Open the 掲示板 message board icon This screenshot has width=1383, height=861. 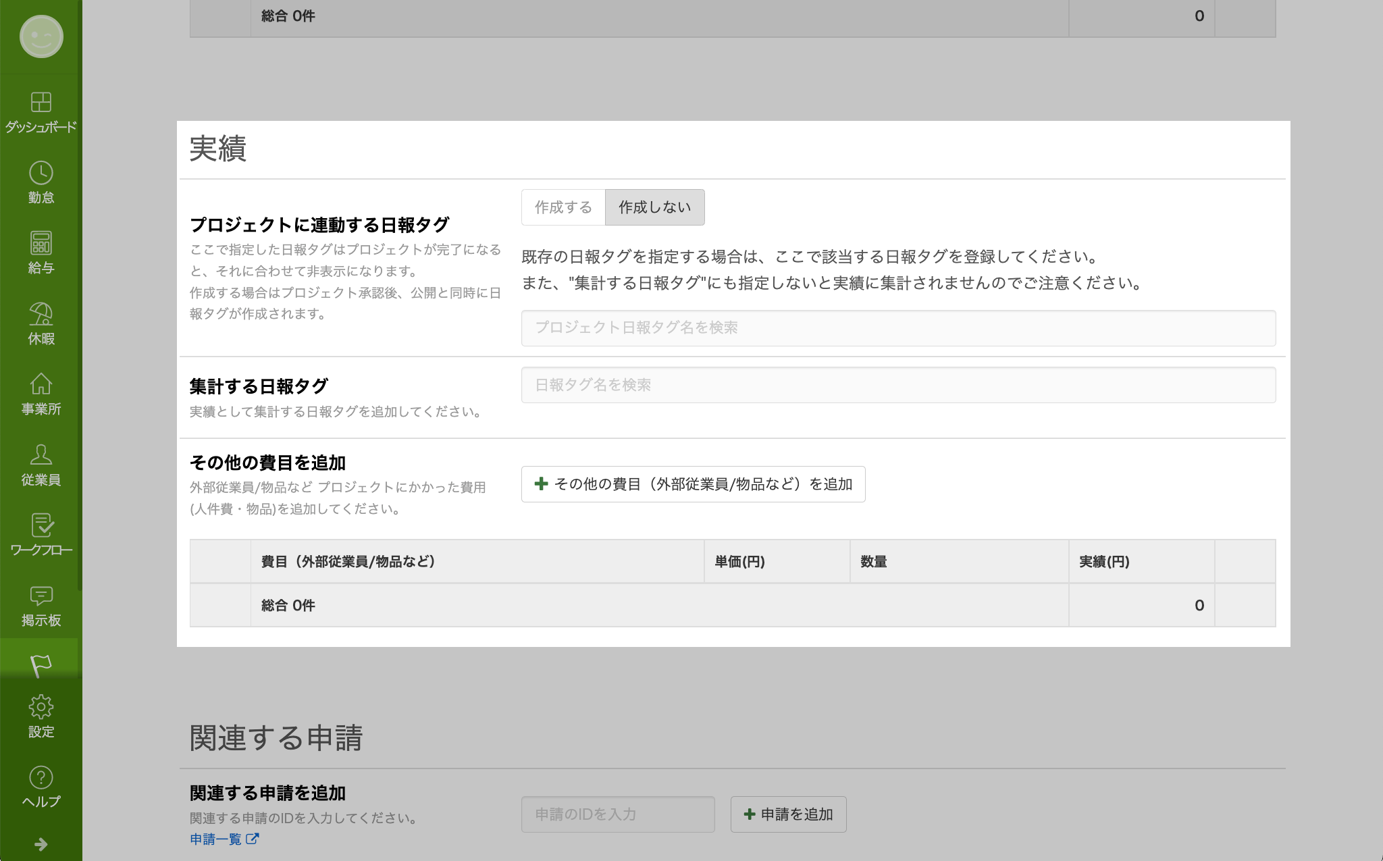(41, 596)
